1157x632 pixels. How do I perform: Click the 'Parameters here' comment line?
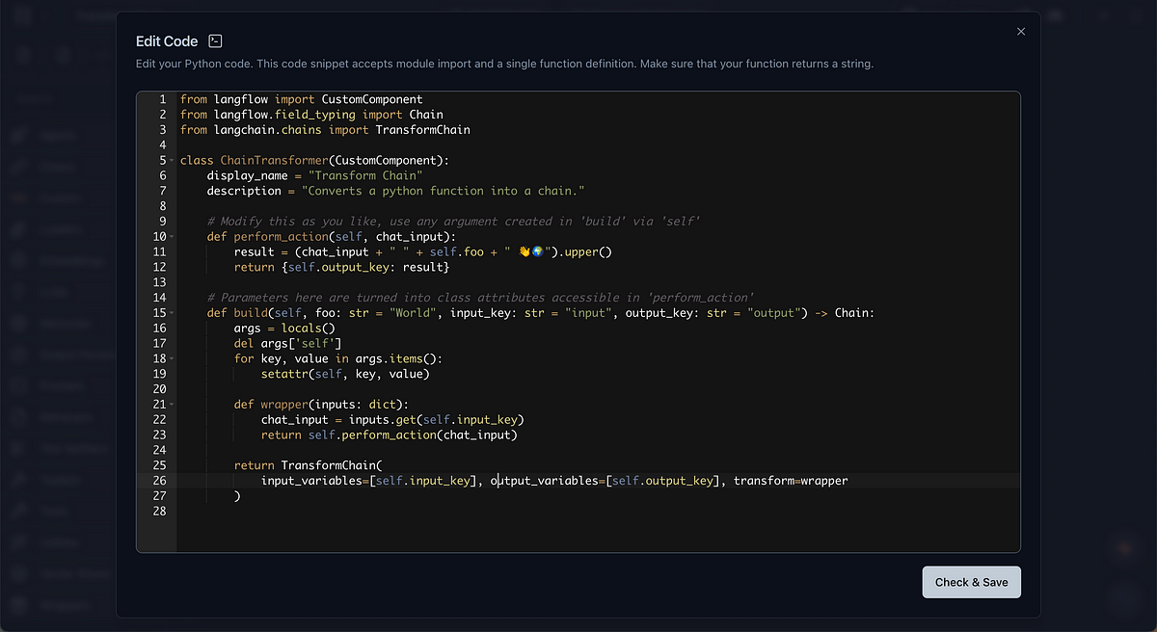479,298
